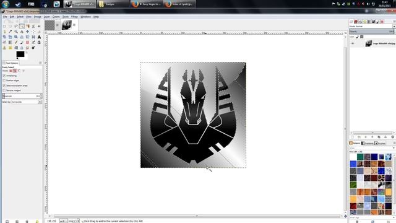Select the Eraser tool
Screen dimensions: 396x223
pyautogui.click(x=28, y=42)
